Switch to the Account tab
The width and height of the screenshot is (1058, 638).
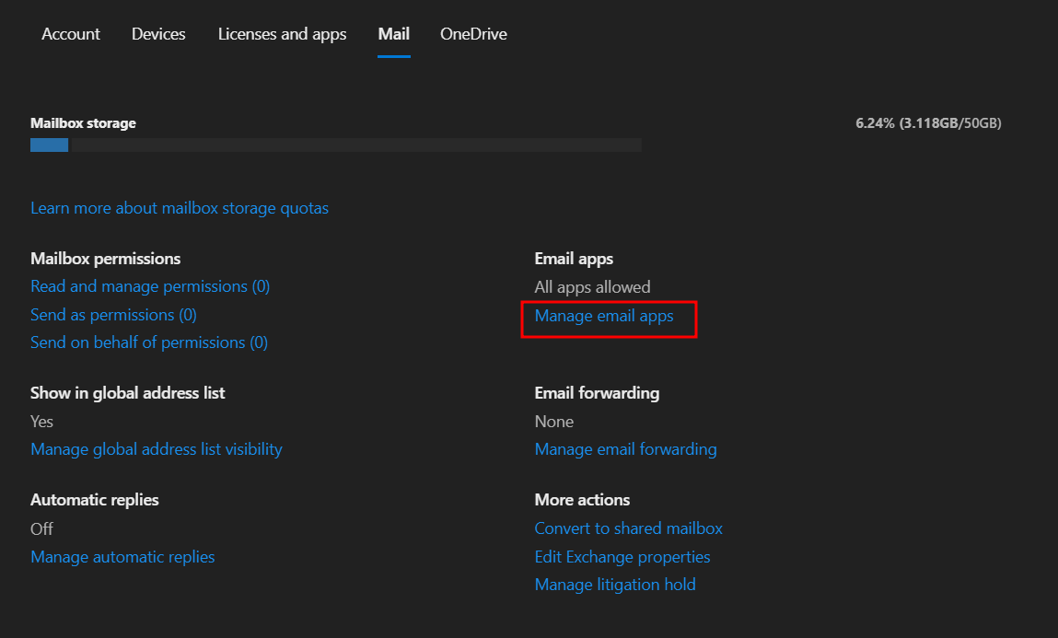tap(71, 34)
